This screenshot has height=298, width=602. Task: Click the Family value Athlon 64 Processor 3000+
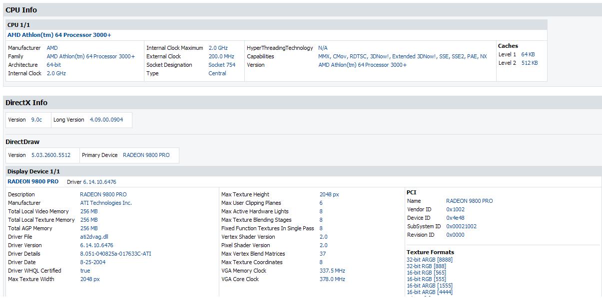click(x=90, y=56)
